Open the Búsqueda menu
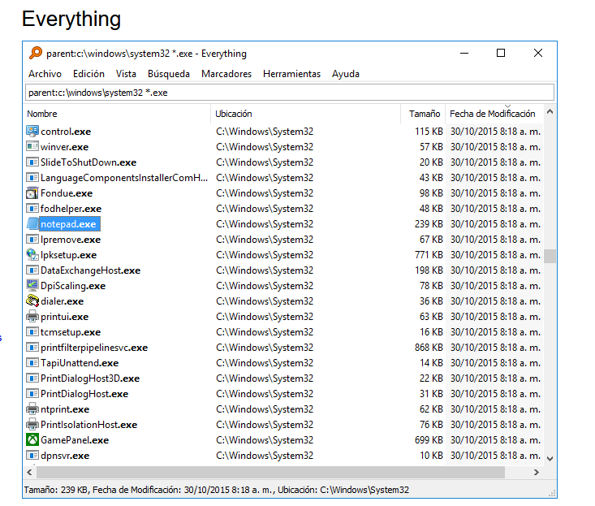 coord(169,74)
